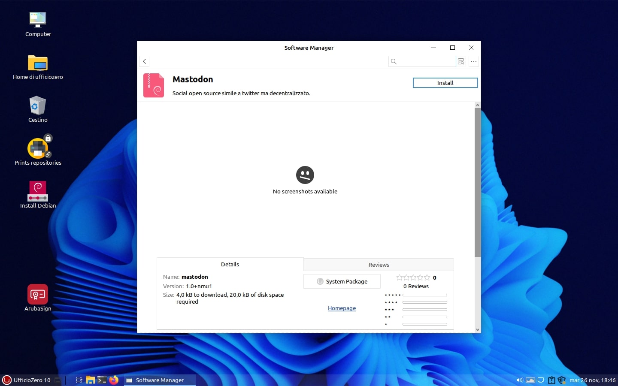The width and height of the screenshot is (618, 386).
Task: Click the one-star rating bar
Action: tap(425, 324)
